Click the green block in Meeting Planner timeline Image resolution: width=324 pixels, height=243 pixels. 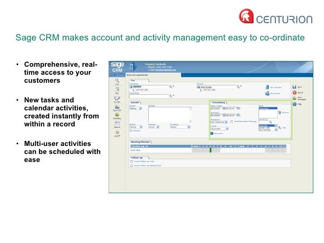(x=211, y=150)
